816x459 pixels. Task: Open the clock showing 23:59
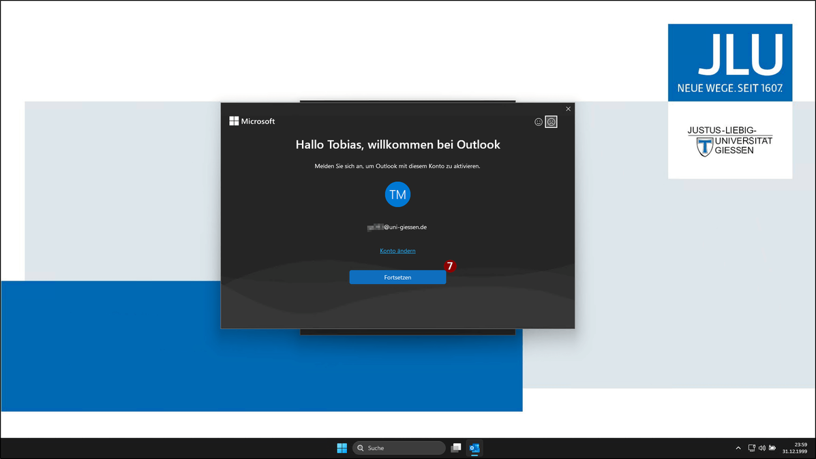[795, 448]
